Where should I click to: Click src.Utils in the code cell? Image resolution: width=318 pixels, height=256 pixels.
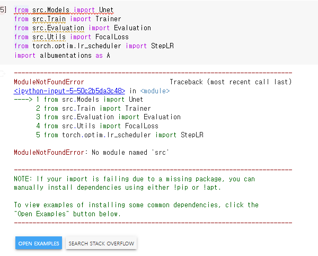point(48,37)
